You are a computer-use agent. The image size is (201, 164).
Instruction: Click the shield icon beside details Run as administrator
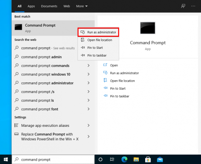click(x=105, y=73)
